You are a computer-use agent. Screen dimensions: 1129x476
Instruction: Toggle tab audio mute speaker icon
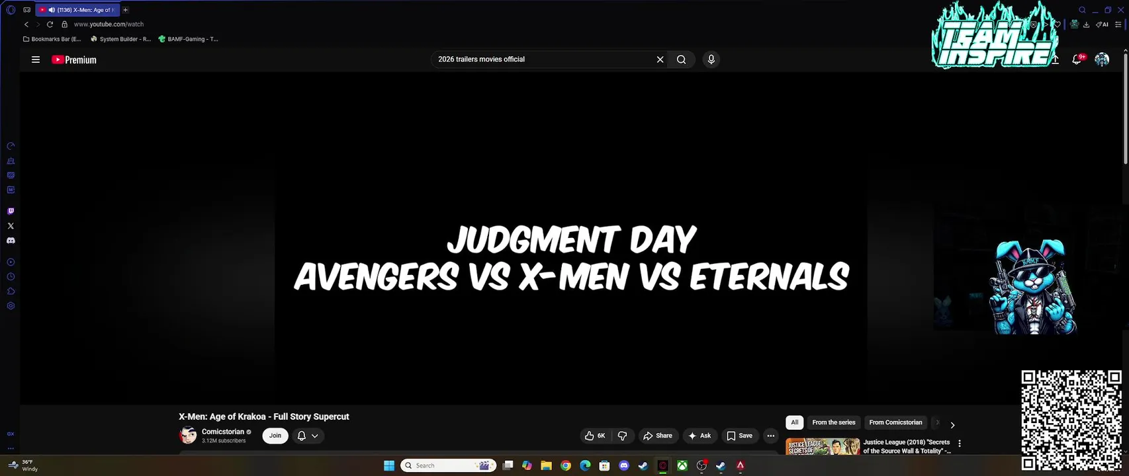pos(52,10)
